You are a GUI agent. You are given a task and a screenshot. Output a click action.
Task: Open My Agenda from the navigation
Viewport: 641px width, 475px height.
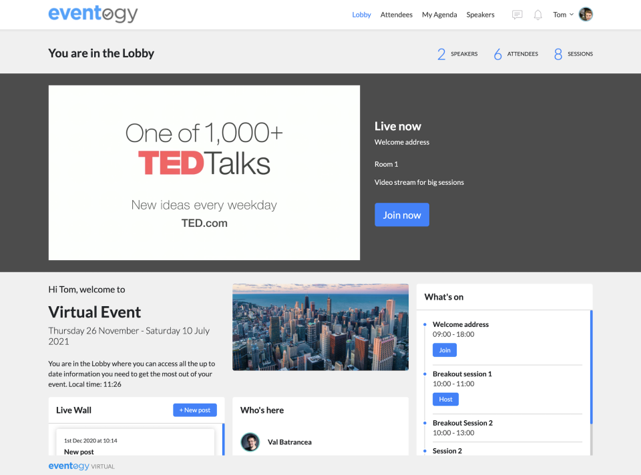point(439,14)
